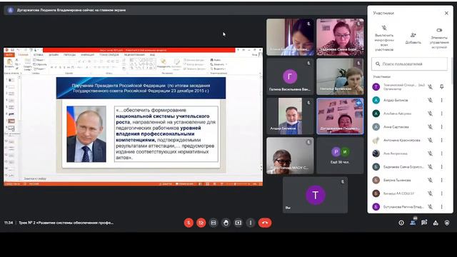Click Галина Васильевна avatar tile
Screen dimensions: 457x257
pos(290,76)
